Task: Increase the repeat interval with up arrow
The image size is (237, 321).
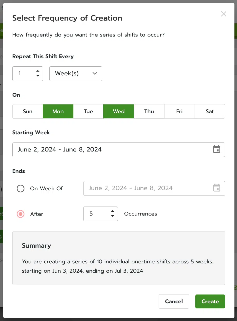Action: pos(38,71)
